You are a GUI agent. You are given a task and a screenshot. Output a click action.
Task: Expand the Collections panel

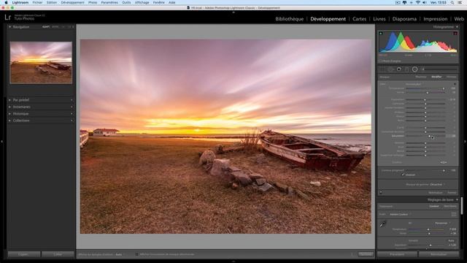click(x=9, y=121)
